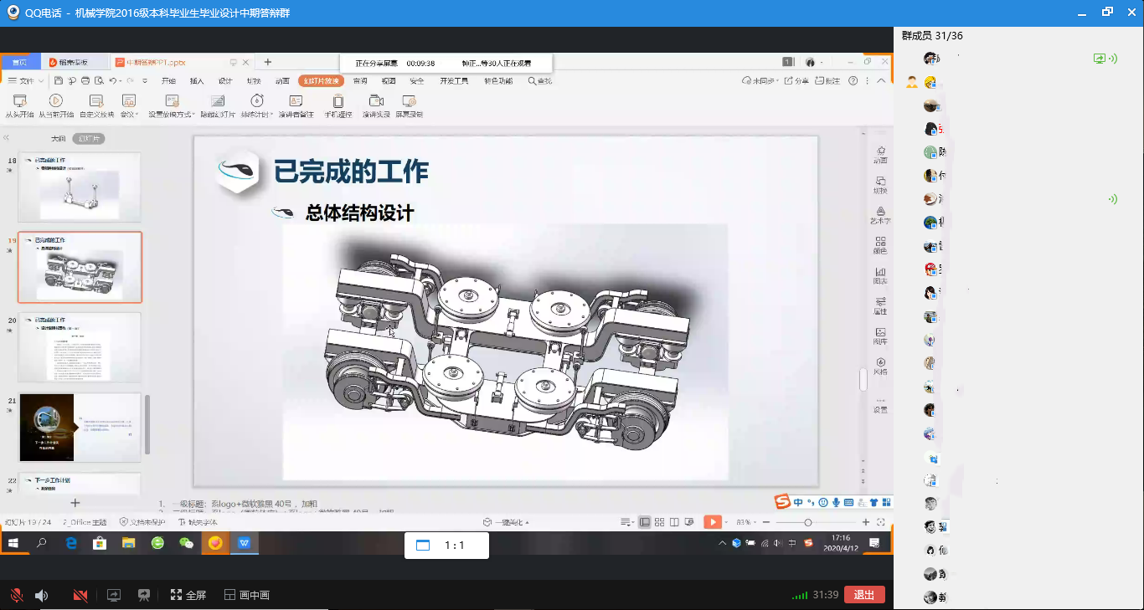The height and width of the screenshot is (610, 1144).
Task: Open the 动画 animation side panel icon
Action: [880, 154]
